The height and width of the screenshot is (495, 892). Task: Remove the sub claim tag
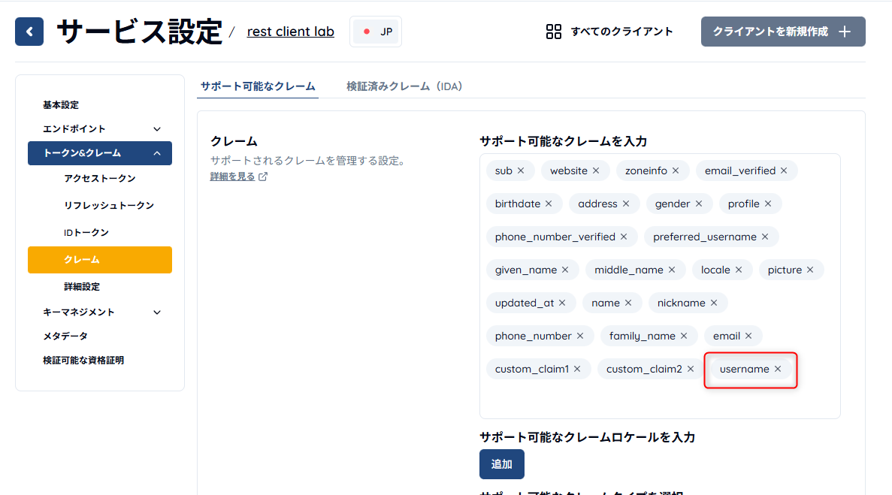point(521,171)
